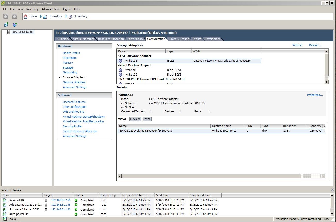Close the Recent Tasks panel
This screenshot has height=222, width=336.
pos(332,190)
